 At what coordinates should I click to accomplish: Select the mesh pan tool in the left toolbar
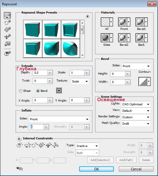coord(7,29)
